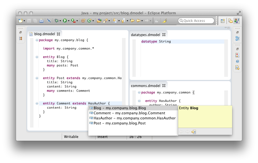Image resolution: width=258 pixels, height=163 pixels.
Task: Switch to the datatypes.dmodel tab
Action: 146,35
